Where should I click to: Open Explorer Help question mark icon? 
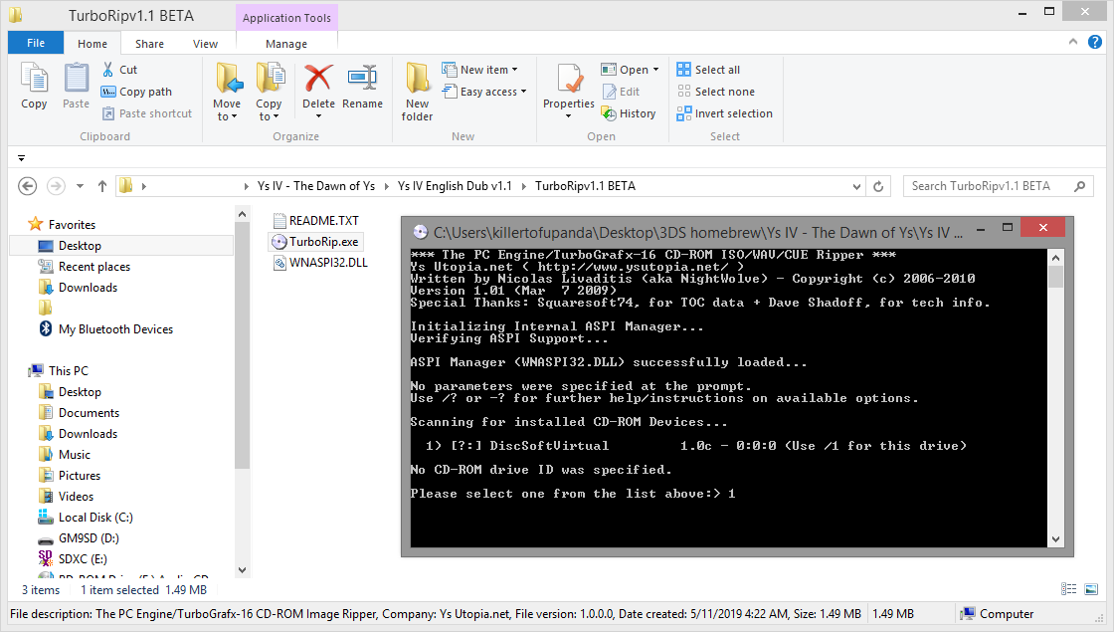(x=1095, y=42)
